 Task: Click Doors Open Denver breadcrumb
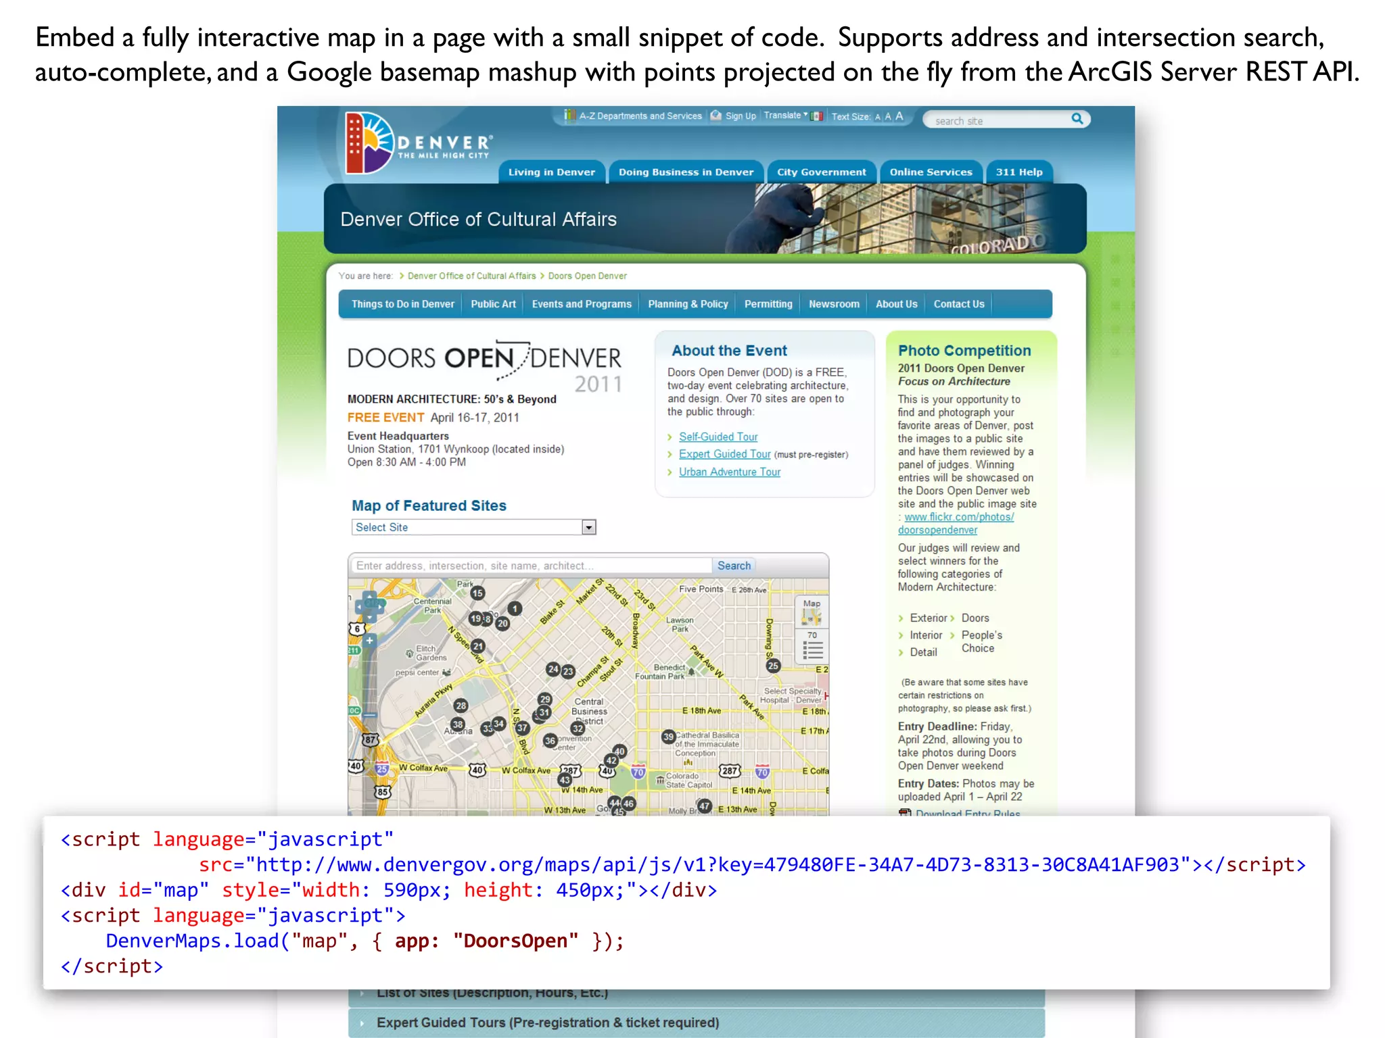click(587, 276)
